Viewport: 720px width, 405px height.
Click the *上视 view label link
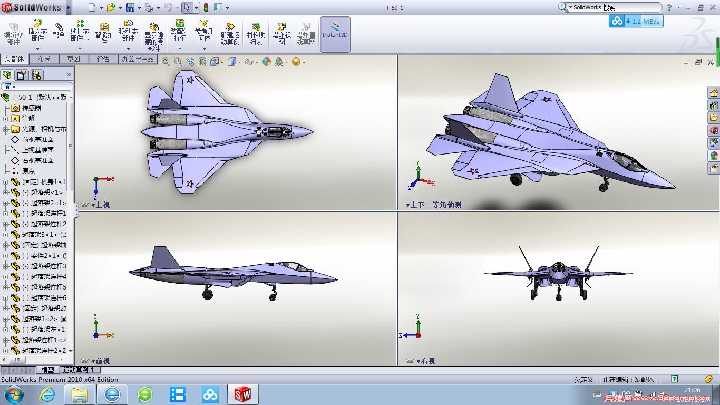pyautogui.click(x=101, y=205)
